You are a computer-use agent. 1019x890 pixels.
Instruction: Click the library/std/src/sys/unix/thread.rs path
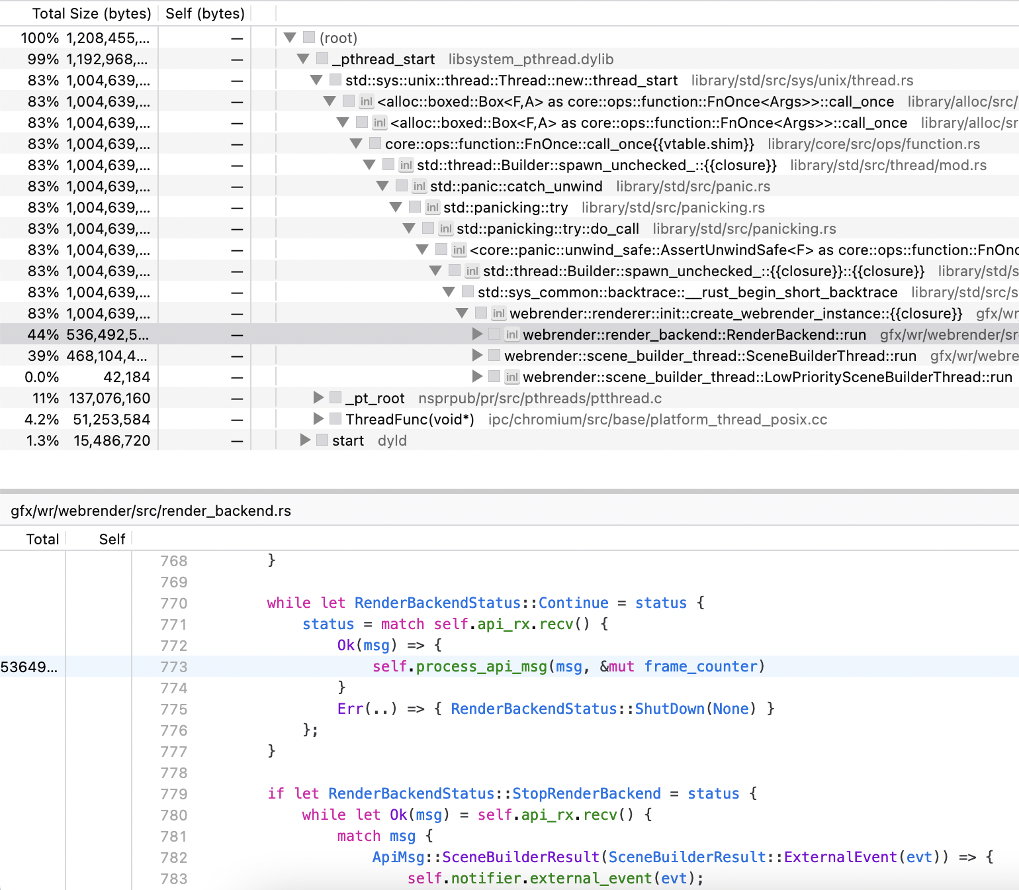802,81
